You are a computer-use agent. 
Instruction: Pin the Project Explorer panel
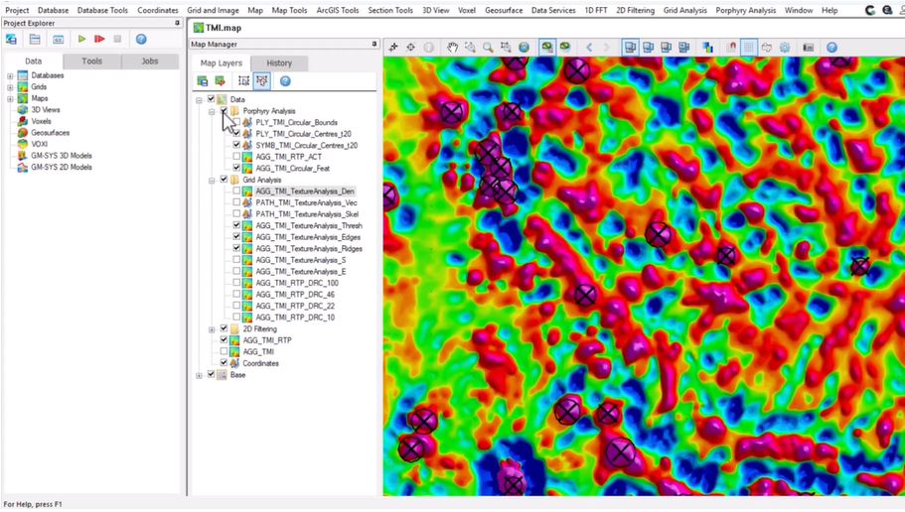click(177, 23)
